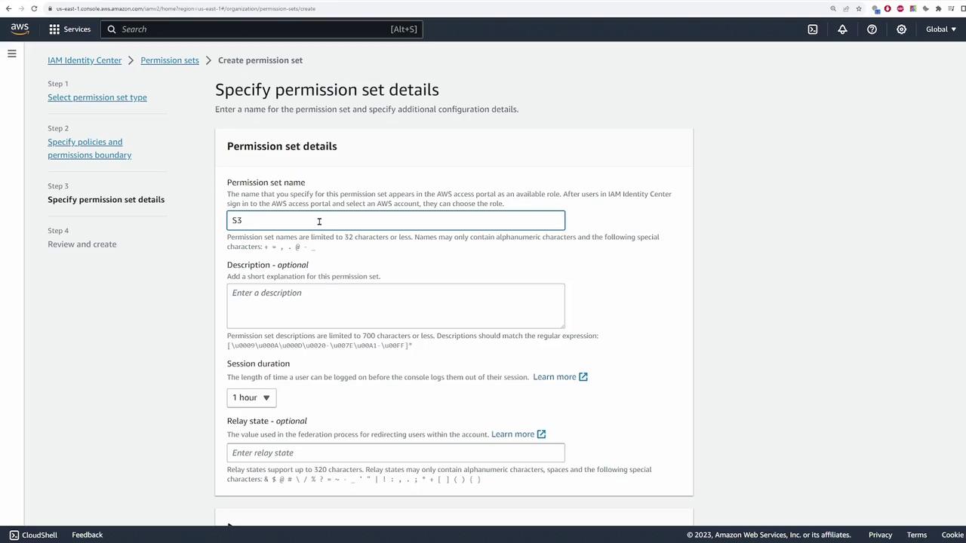Click browser reload button

coord(34,8)
